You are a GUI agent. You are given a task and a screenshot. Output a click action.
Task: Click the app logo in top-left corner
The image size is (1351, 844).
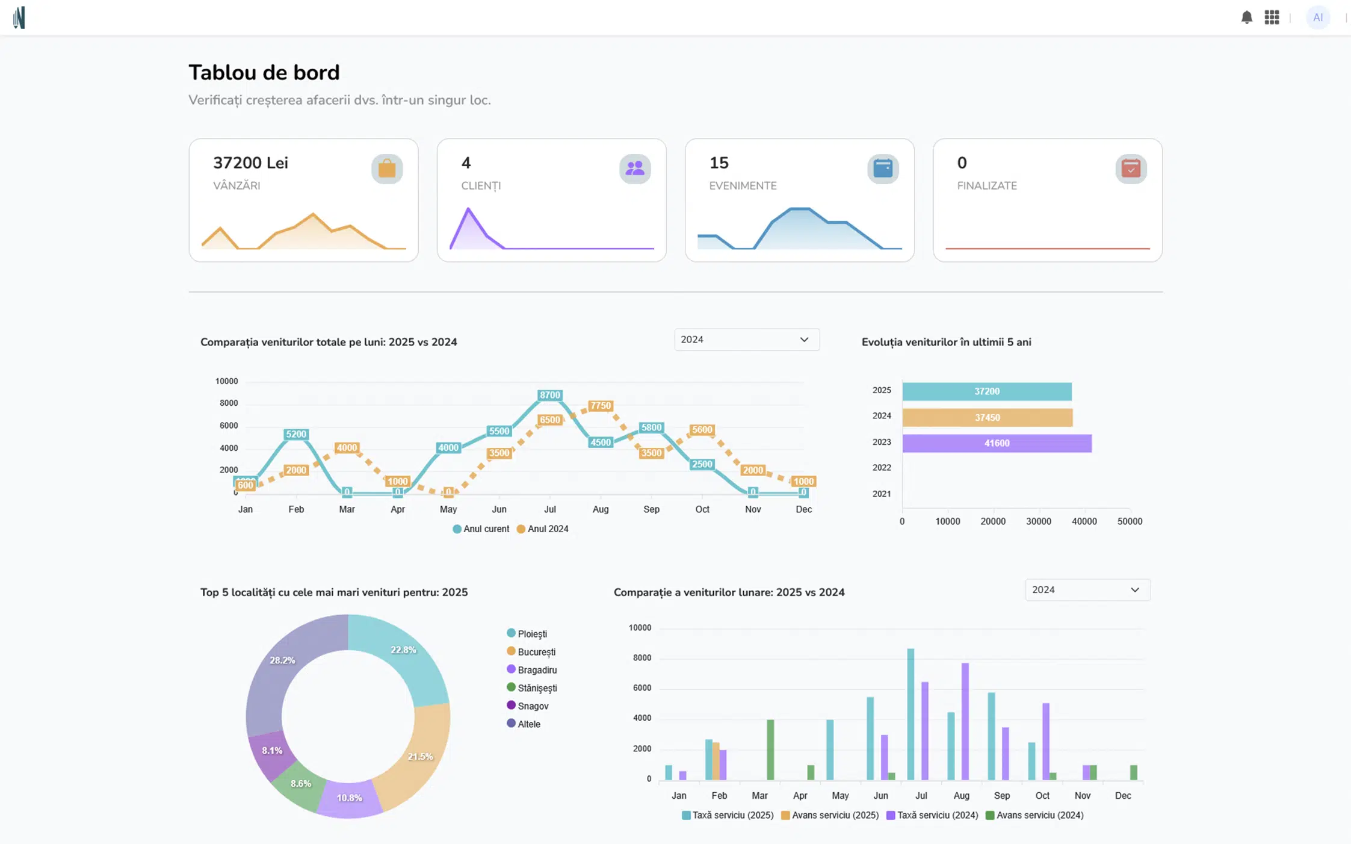click(19, 17)
